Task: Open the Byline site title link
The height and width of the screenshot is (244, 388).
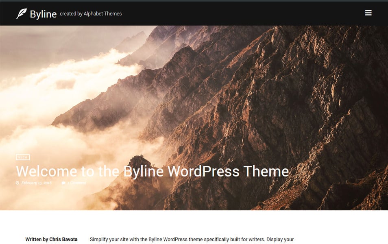Action: click(43, 14)
